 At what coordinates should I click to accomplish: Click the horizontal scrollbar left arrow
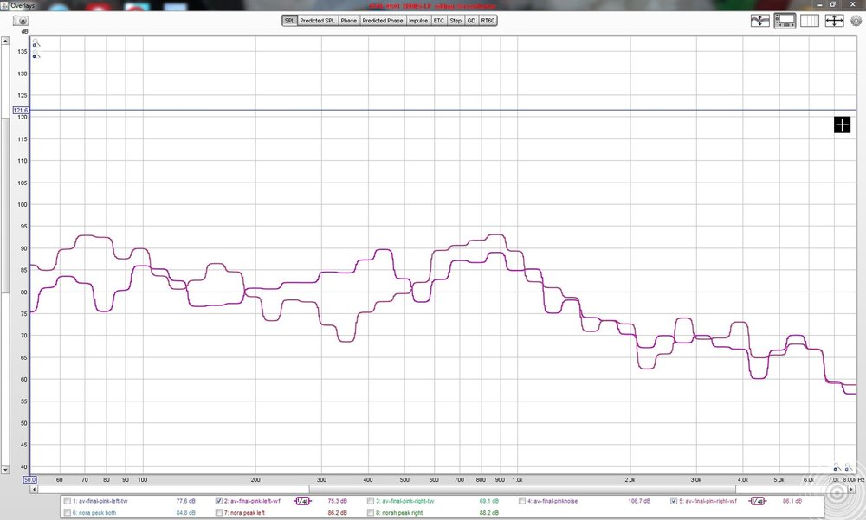click(34, 490)
